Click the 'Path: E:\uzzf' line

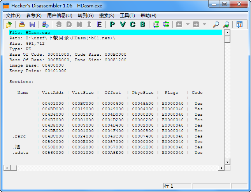pos(62,38)
